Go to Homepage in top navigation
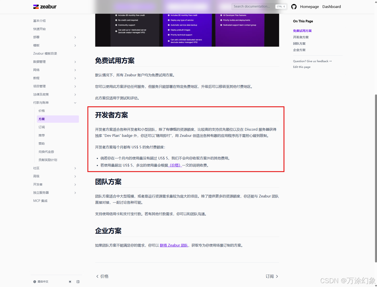Image resolution: width=377 pixels, height=287 pixels. click(309, 6)
